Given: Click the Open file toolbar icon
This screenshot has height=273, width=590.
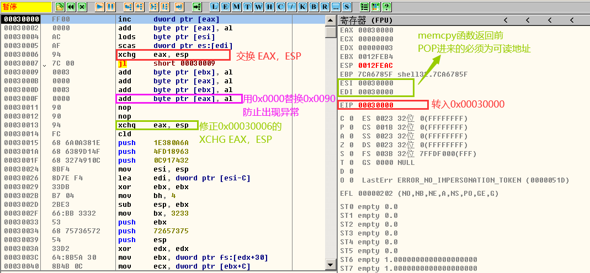Looking at the screenshot, I should pyautogui.click(x=60, y=7).
